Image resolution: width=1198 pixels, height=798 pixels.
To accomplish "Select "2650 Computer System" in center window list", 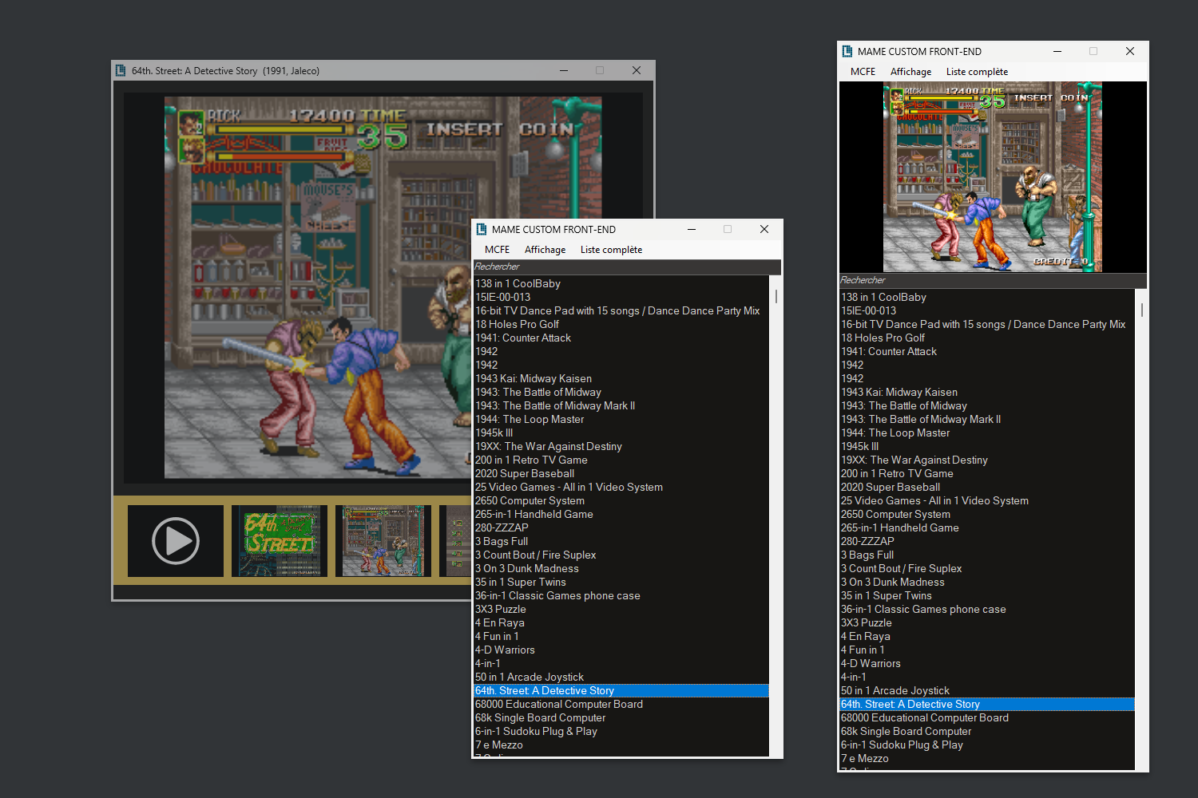I will [621, 500].
